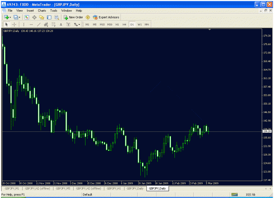This screenshot has width=274, height=198.
Task: Switch chart to W1 weekly timeframe
Action: point(139,25)
